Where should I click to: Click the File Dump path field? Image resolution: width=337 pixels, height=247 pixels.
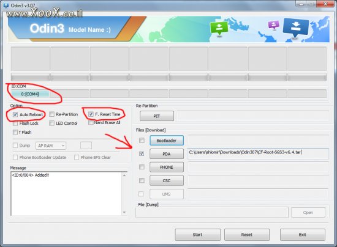coord(212,212)
